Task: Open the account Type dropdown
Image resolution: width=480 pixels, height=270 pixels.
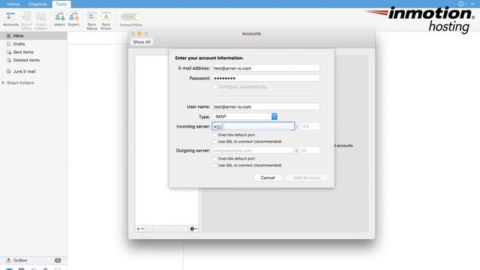Action: [x=245, y=117]
